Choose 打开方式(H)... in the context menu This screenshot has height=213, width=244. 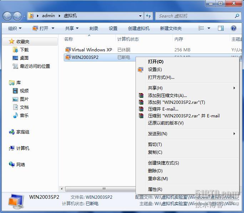[x=188, y=77]
